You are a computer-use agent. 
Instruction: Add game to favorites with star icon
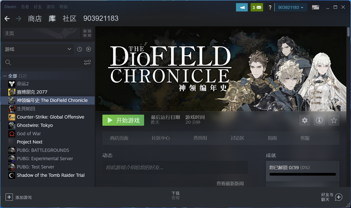click(334, 120)
